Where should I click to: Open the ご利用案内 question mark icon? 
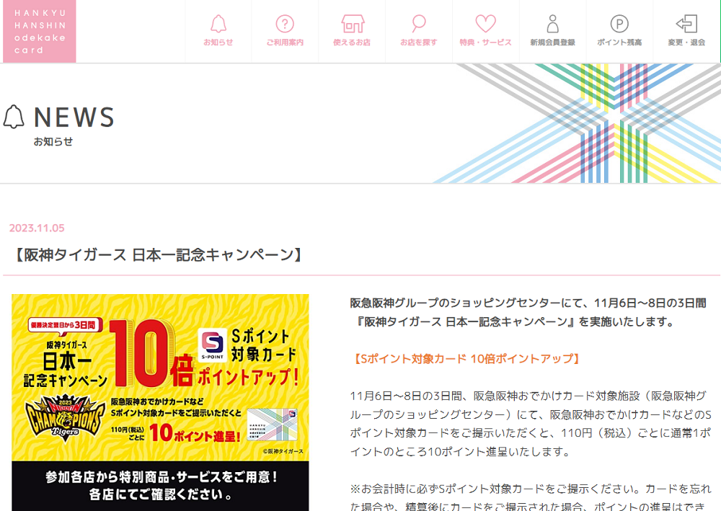point(285,24)
